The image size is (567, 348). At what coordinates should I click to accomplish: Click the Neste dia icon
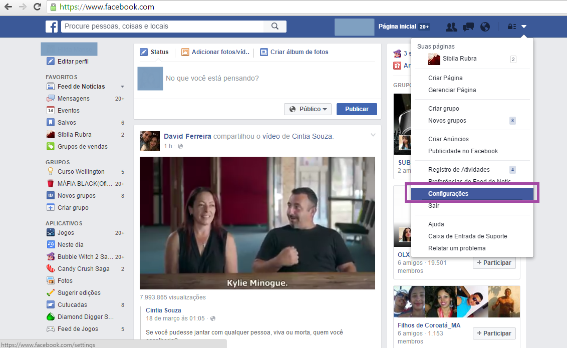click(51, 244)
